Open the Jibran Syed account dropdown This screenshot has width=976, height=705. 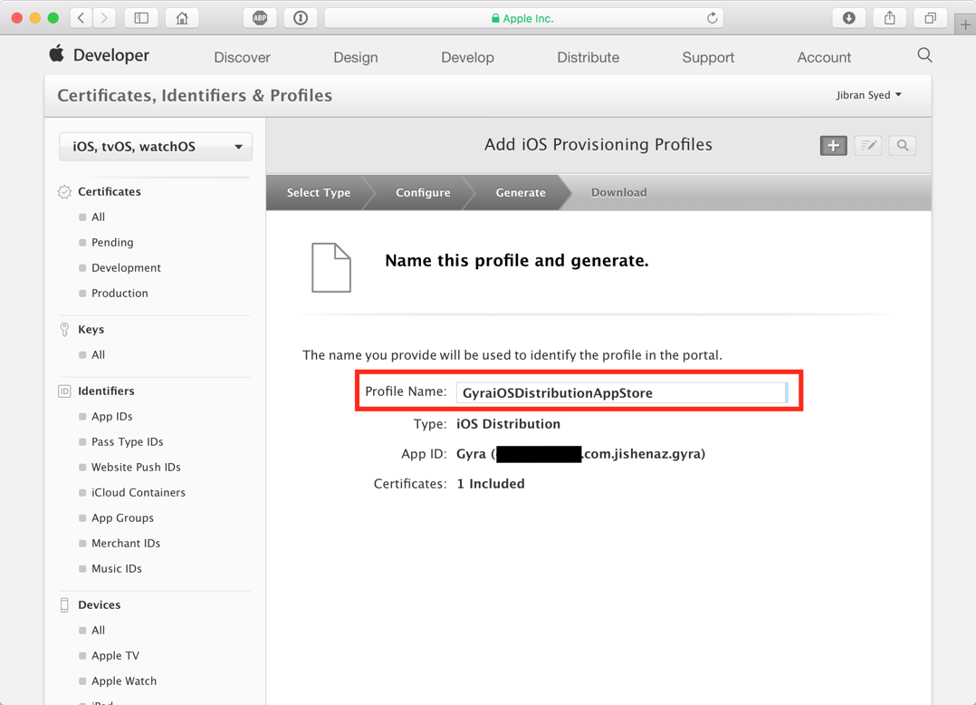(x=868, y=94)
